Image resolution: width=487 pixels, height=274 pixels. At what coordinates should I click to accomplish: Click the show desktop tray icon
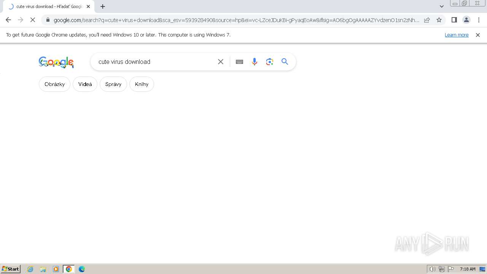483,269
